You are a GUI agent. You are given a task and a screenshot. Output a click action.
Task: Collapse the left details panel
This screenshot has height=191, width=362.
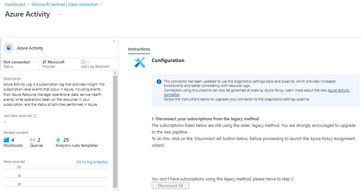click(x=114, y=41)
